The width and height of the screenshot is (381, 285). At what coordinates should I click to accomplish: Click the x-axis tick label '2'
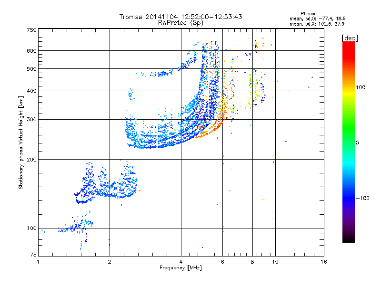tap(110, 262)
